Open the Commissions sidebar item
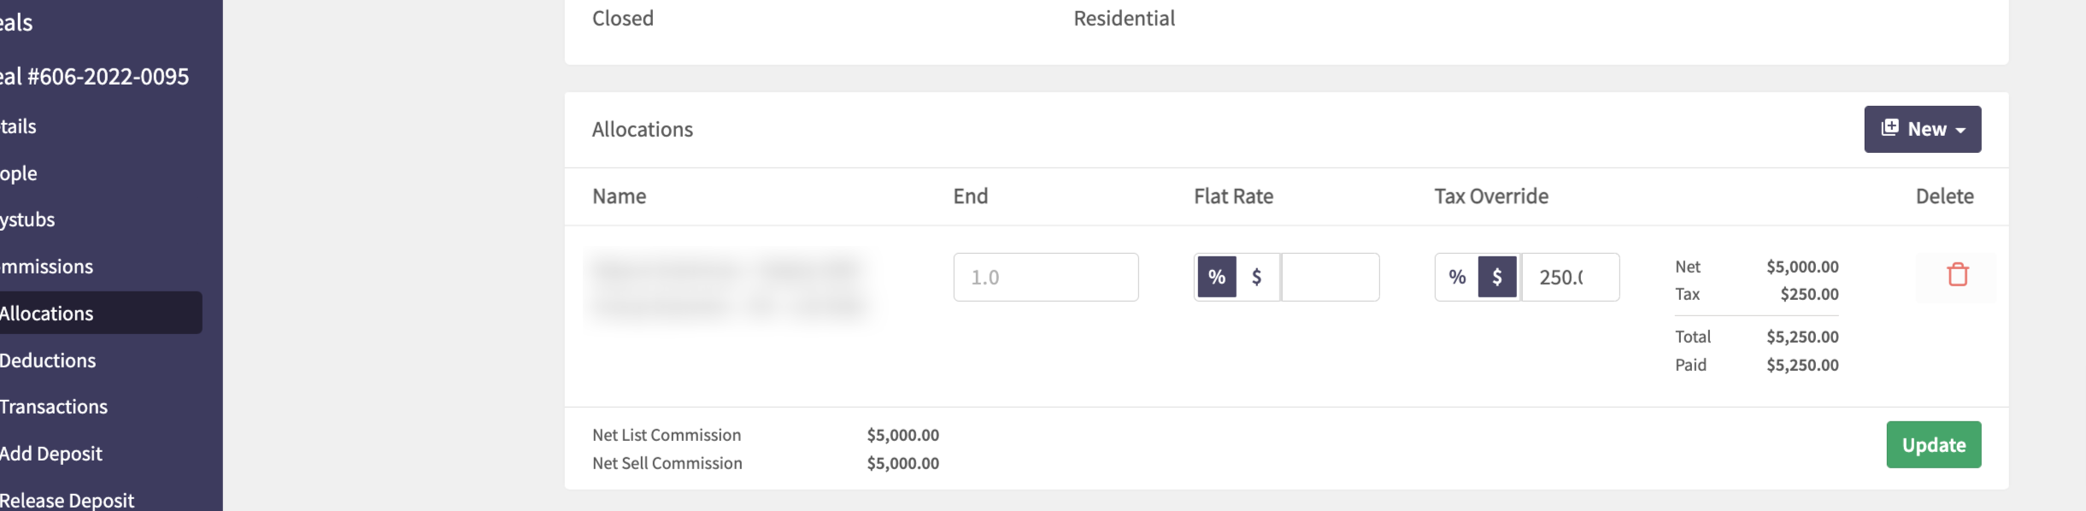This screenshot has width=2086, height=511. pyautogui.click(x=46, y=267)
